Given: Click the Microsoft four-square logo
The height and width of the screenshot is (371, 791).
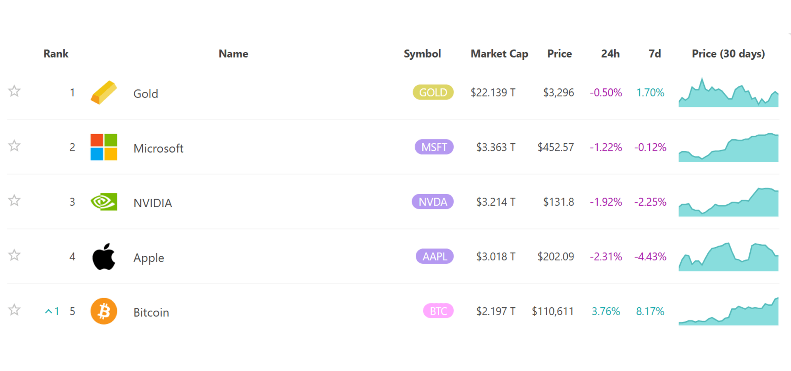Looking at the screenshot, I should pos(104,147).
